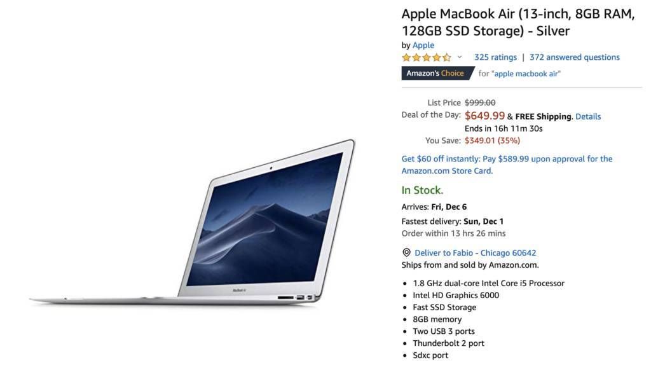Click the delivery location pin icon

tap(406, 252)
